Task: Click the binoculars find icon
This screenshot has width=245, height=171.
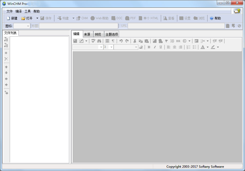Action: point(99,41)
